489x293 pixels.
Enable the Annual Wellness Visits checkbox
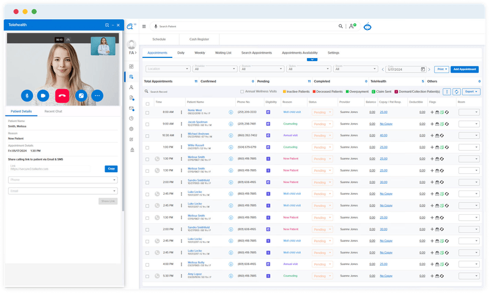pyautogui.click(x=243, y=92)
